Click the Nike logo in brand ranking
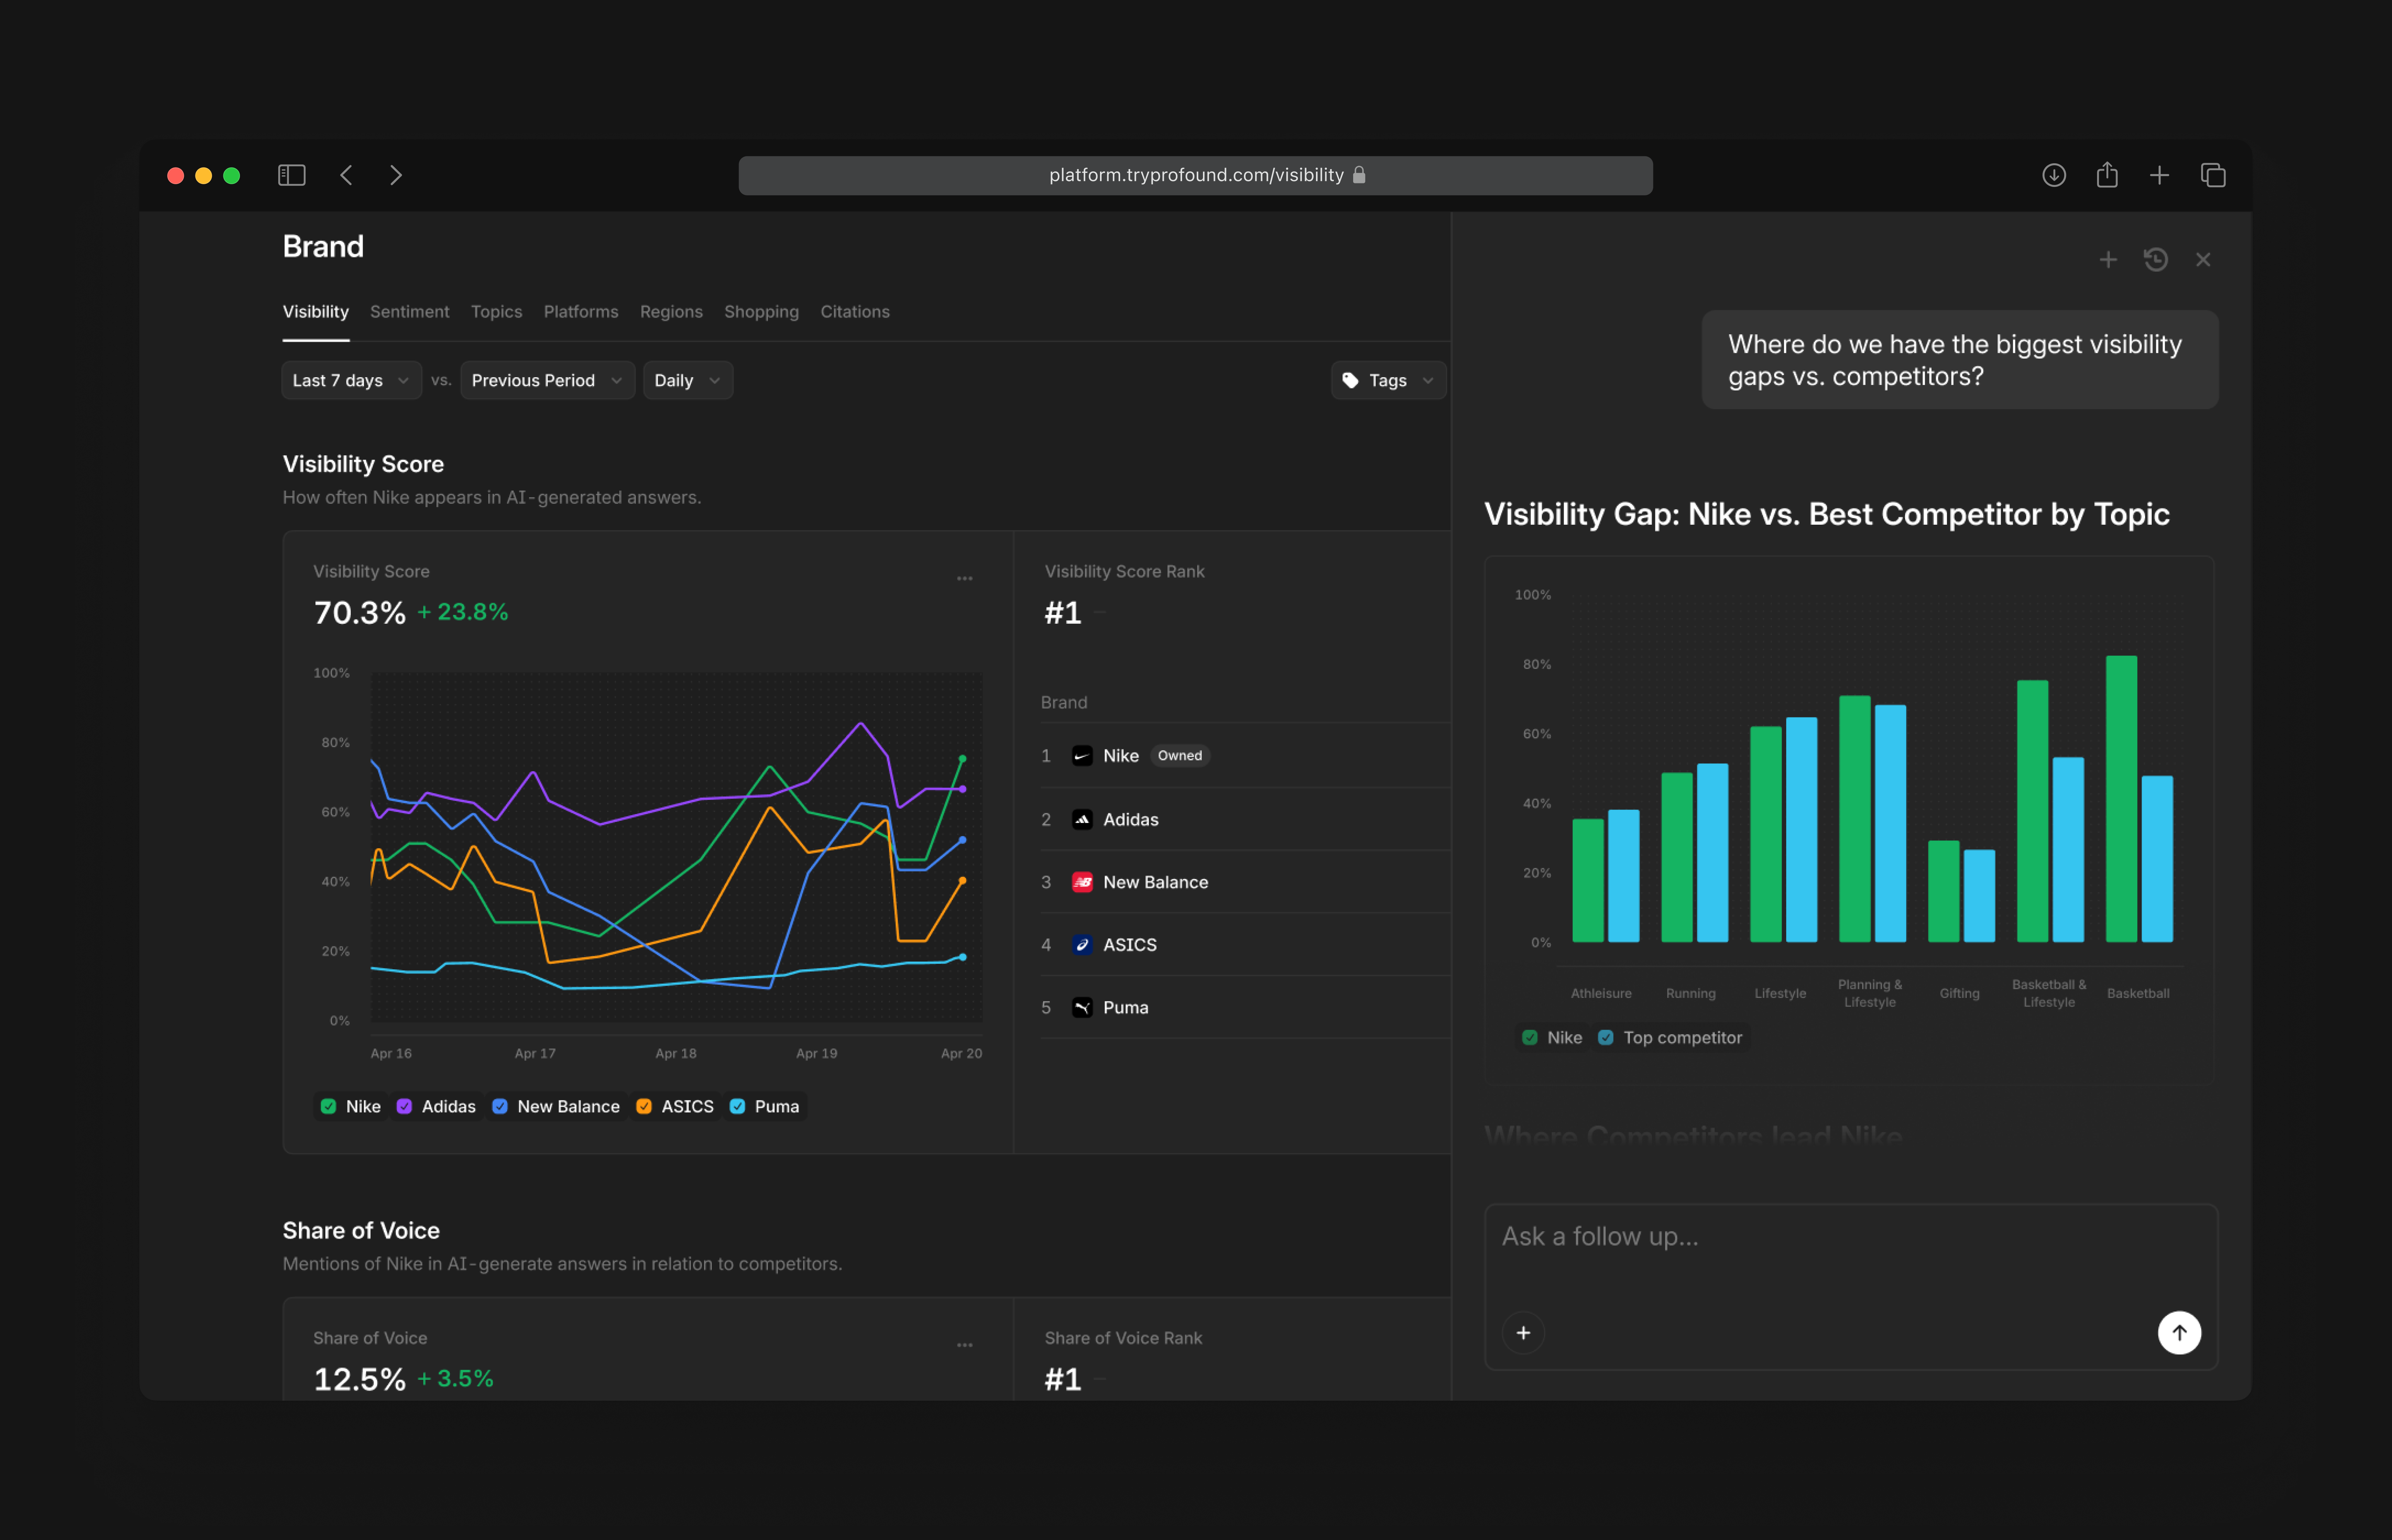 click(1082, 756)
